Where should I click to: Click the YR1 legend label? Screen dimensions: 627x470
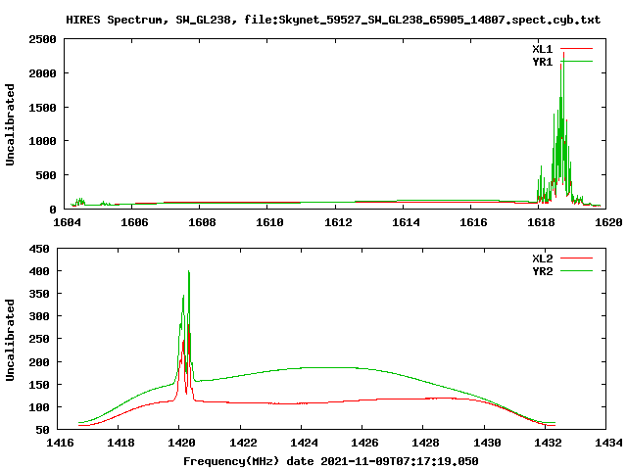click(542, 62)
